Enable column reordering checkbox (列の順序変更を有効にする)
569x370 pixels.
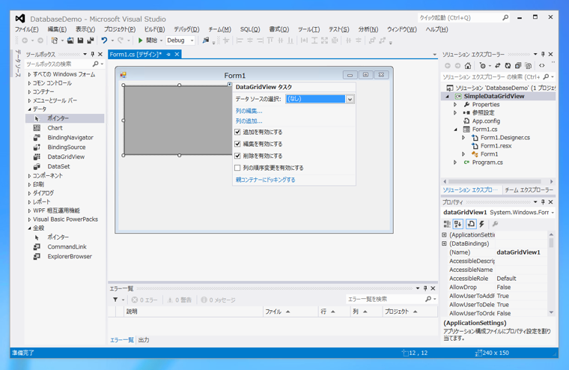click(237, 168)
